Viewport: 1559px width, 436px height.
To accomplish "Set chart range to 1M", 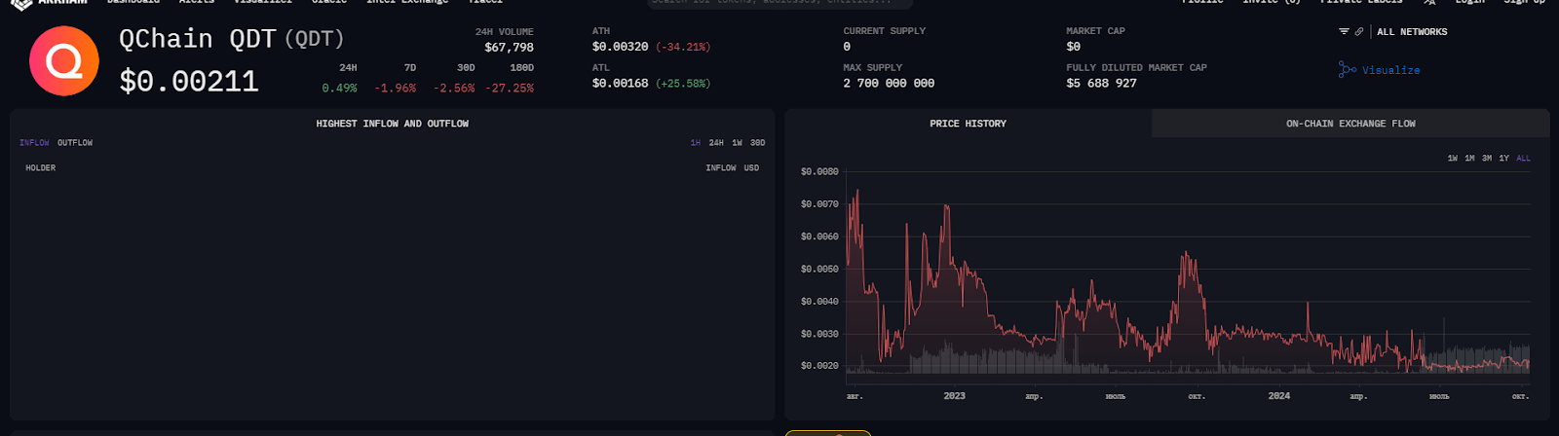I will (x=1469, y=159).
